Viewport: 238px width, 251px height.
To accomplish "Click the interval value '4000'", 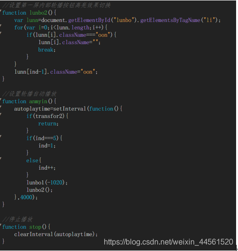I will click(x=26, y=197).
